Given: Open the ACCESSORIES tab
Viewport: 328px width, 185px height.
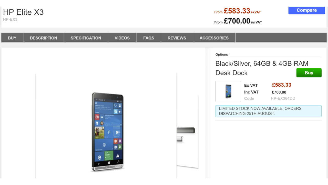Looking at the screenshot, I should point(214,38).
